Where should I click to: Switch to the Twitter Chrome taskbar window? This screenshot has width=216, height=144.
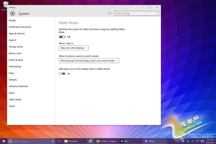[106, 141]
